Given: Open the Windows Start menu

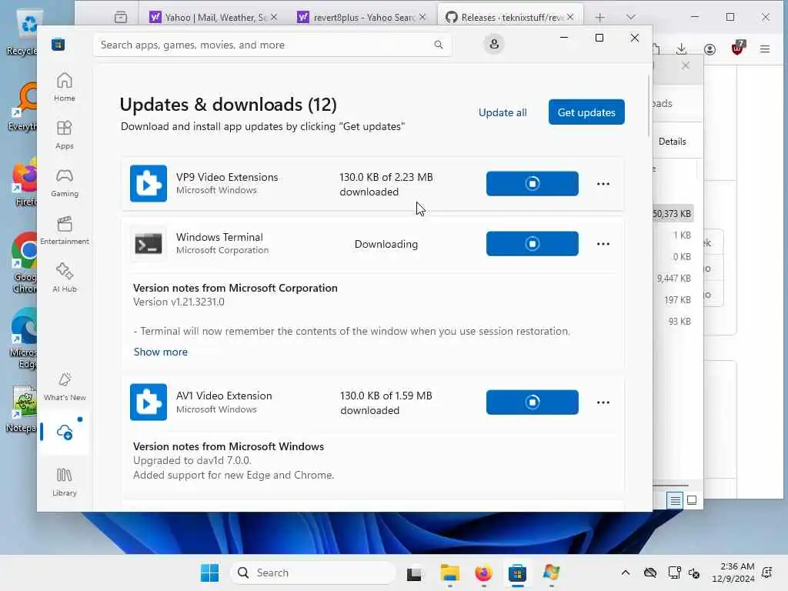Looking at the screenshot, I should coord(209,573).
